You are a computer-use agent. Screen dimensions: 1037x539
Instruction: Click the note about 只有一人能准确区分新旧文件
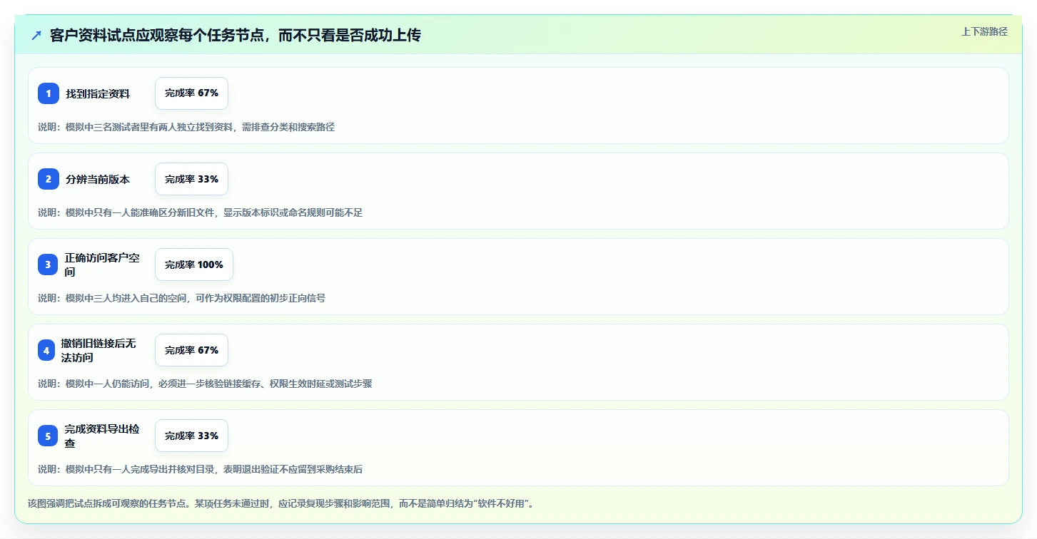tap(201, 212)
